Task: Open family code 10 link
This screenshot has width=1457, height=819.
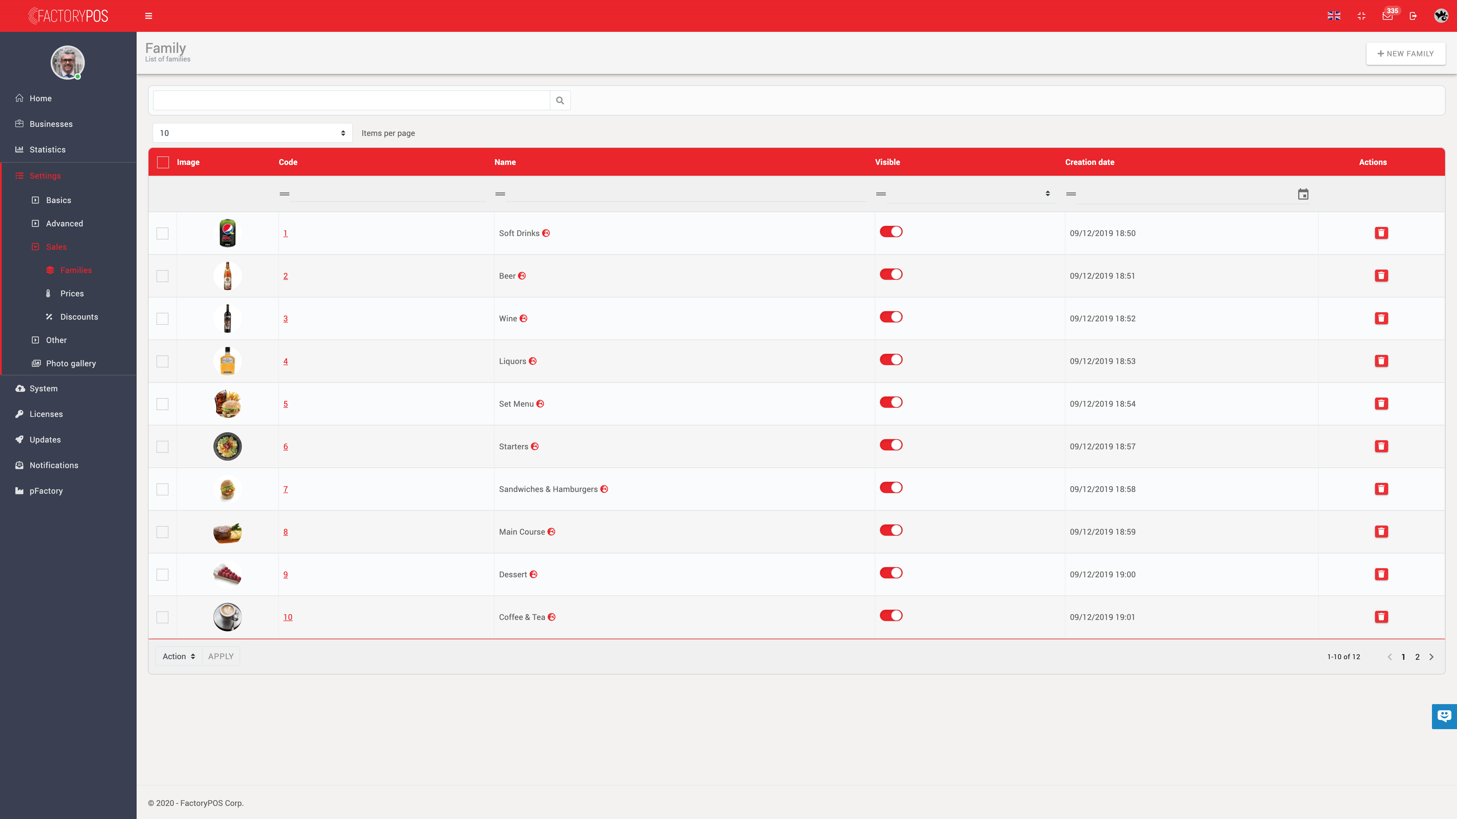Action: point(288,617)
